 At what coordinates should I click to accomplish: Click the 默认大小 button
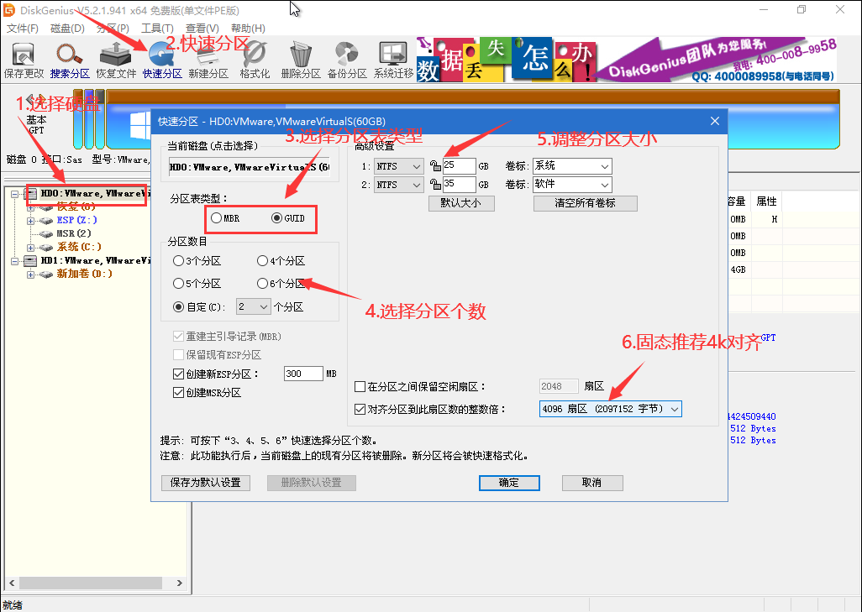point(461,203)
